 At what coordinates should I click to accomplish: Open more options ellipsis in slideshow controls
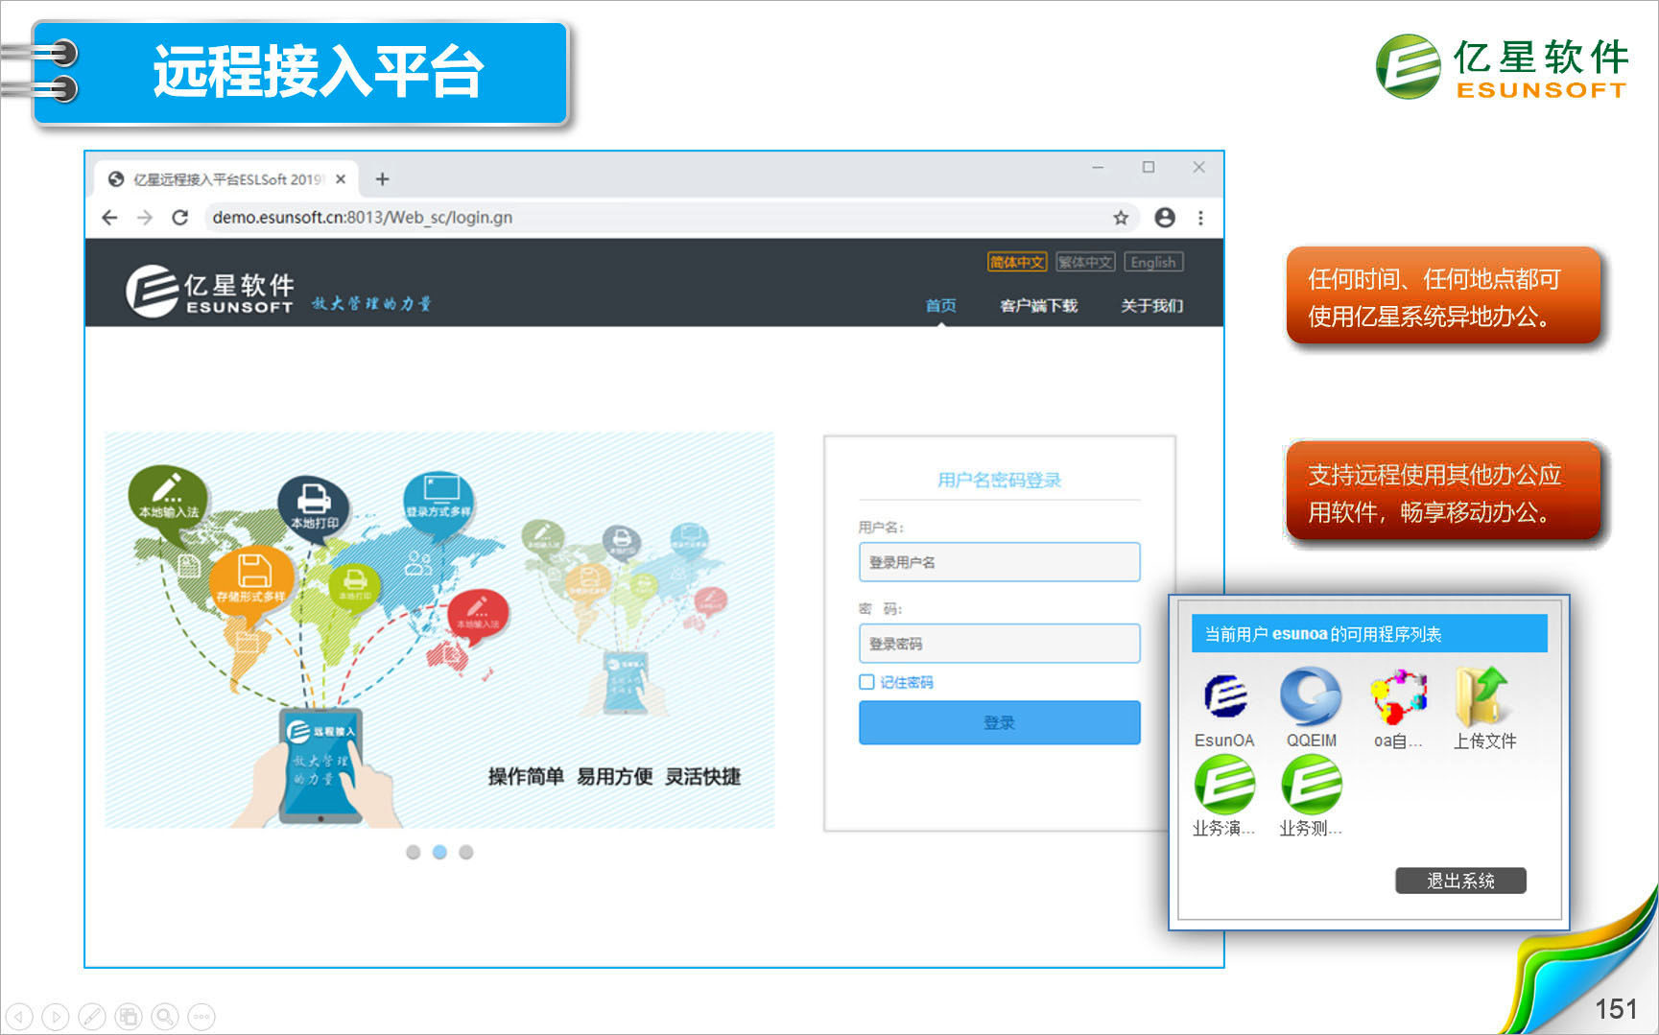[x=201, y=1016]
